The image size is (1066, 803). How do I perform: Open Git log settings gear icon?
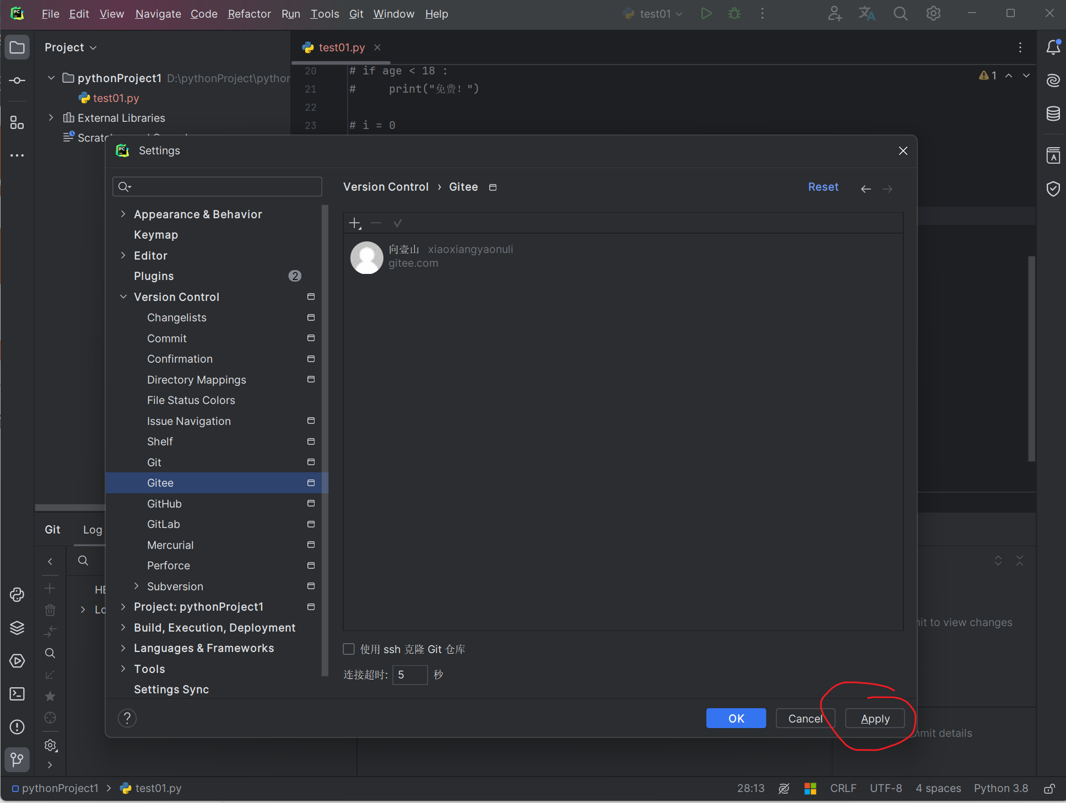[x=50, y=745]
